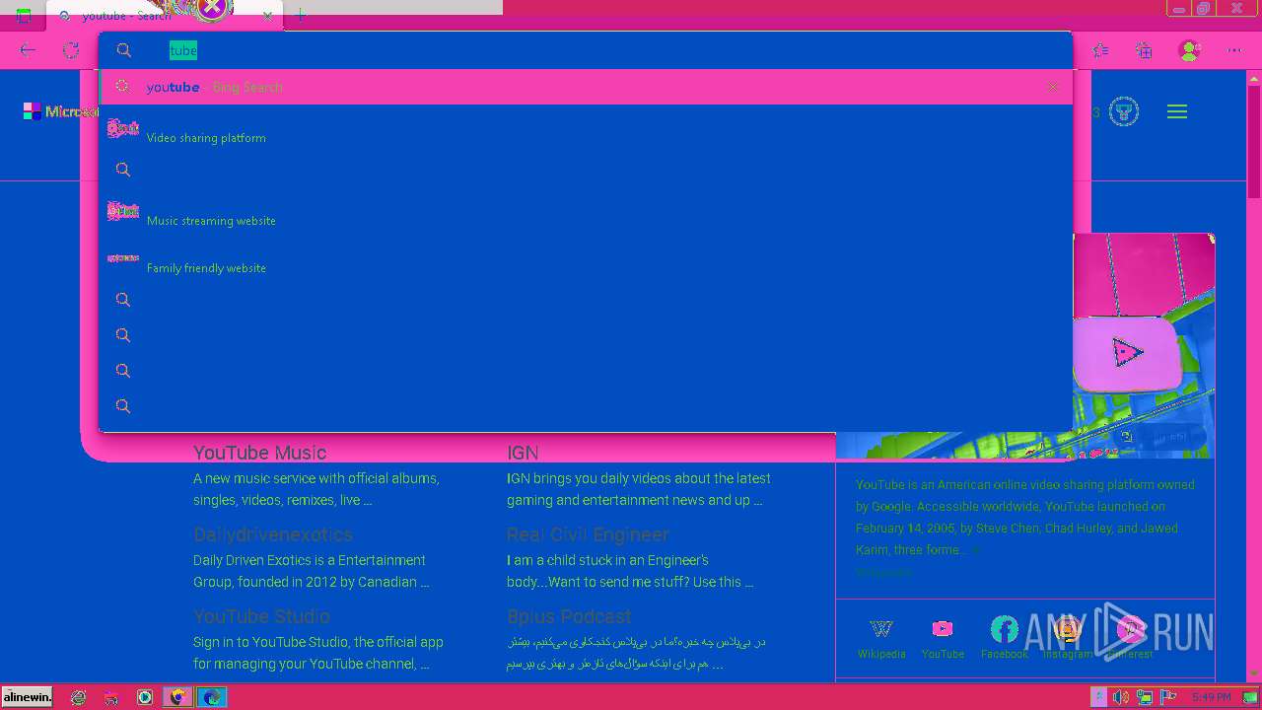Open the tab actions icon left of the tab
1262x710 pixels.
point(24,16)
